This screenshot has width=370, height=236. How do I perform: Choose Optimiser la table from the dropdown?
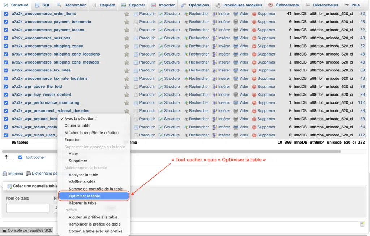[94, 196]
